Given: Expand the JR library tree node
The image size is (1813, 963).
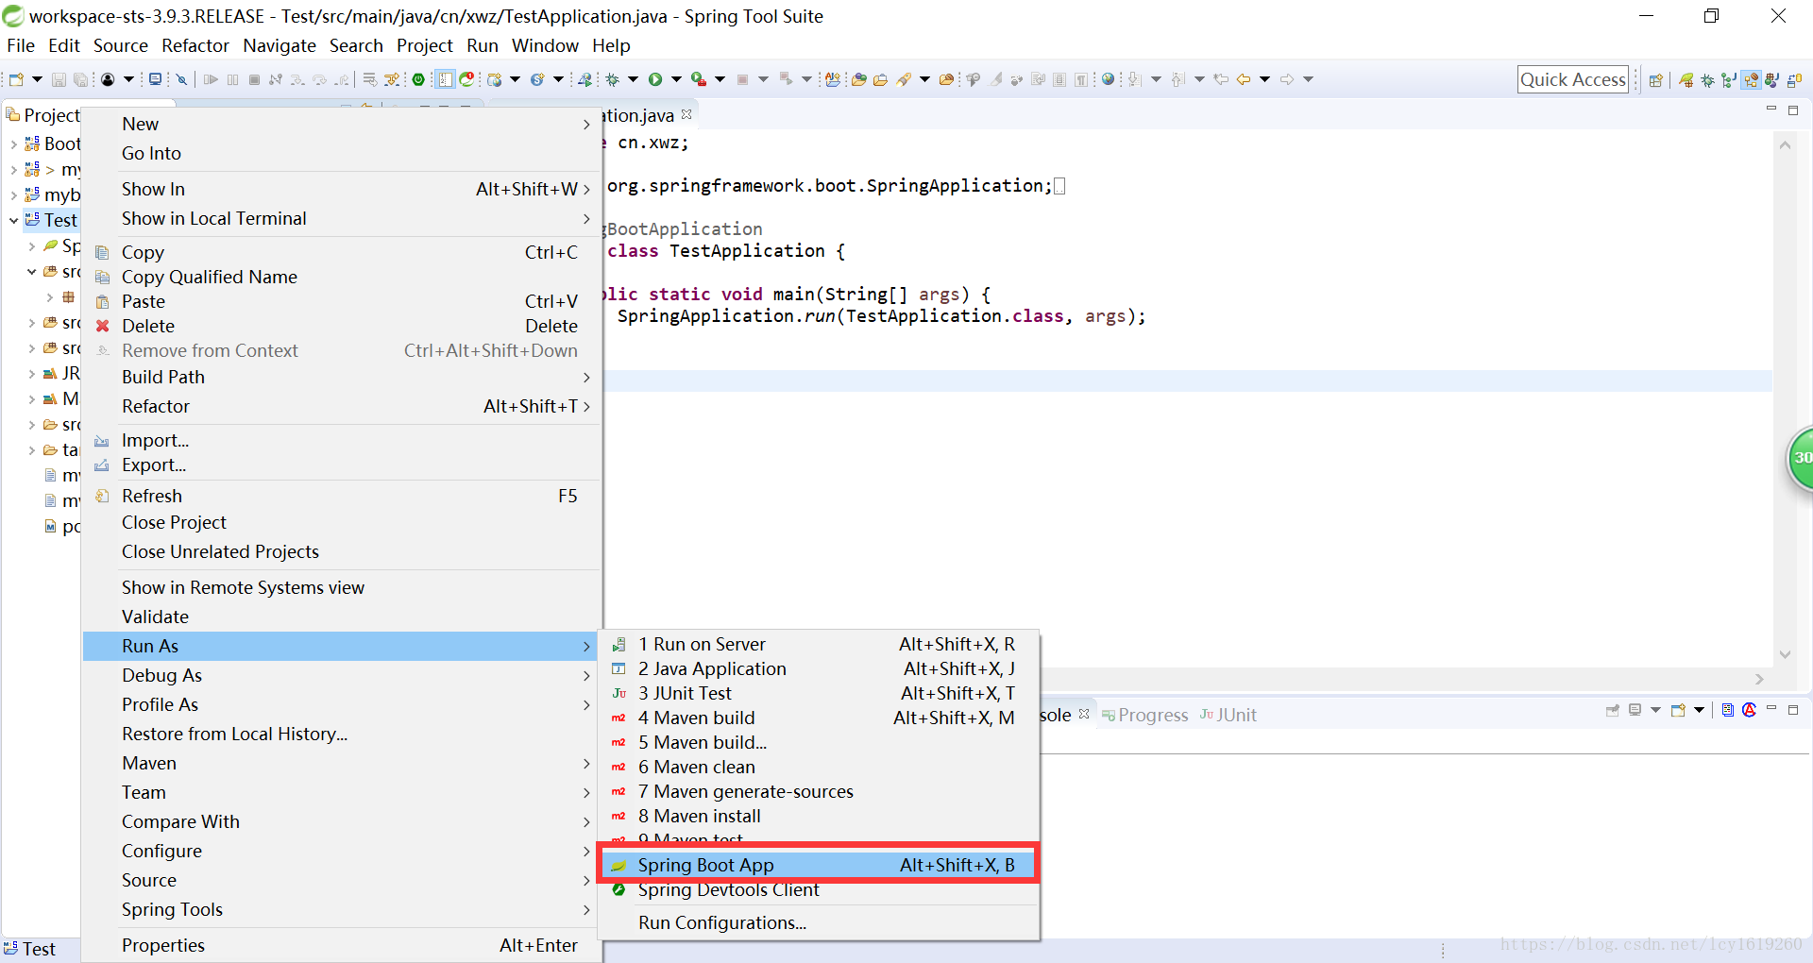Looking at the screenshot, I should point(31,374).
